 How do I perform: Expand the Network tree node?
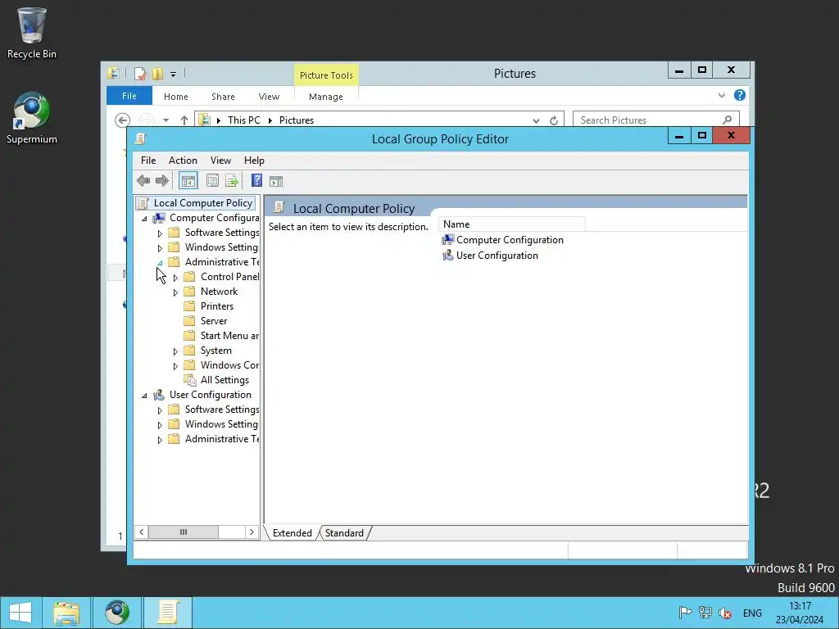(x=175, y=292)
